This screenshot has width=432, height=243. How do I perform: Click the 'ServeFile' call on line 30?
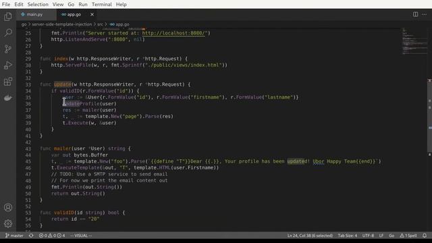[x=78, y=65]
